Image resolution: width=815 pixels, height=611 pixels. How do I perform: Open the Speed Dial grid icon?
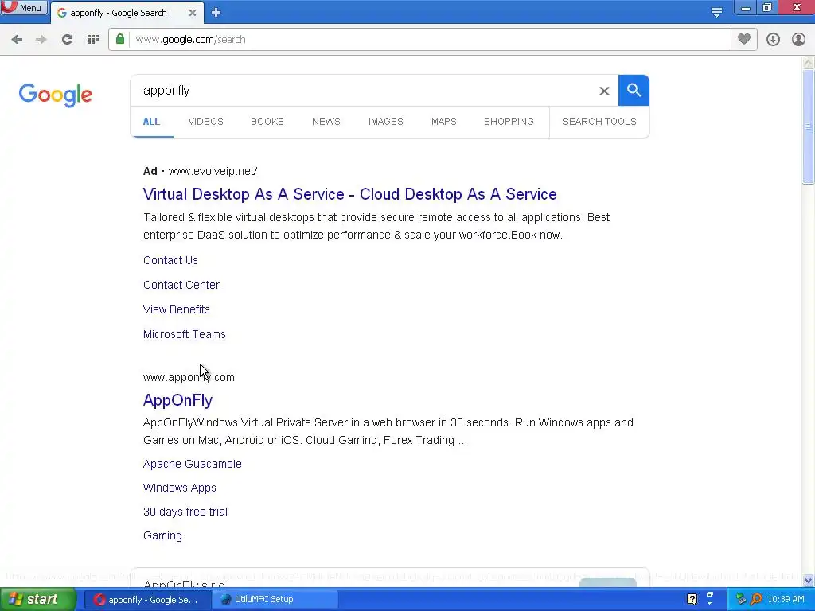click(x=93, y=40)
